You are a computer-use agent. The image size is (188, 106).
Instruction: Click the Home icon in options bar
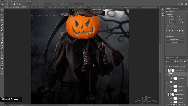click(3, 4)
